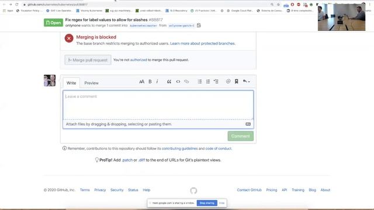Switch to the Write tab
Viewport: 374px width, 210px height.
[x=71, y=83]
